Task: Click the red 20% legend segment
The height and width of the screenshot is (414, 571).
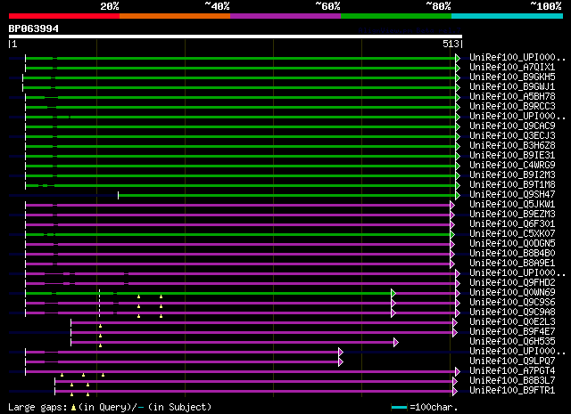Action: [64, 16]
